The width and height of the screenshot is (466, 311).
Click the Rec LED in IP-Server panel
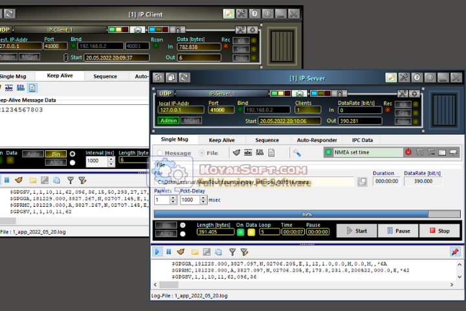pyautogui.click(x=388, y=109)
